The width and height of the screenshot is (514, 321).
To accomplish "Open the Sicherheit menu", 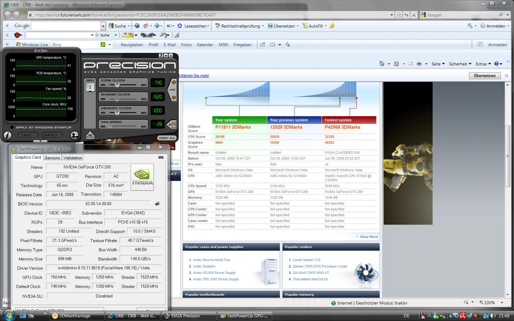I will (x=460, y=64).
